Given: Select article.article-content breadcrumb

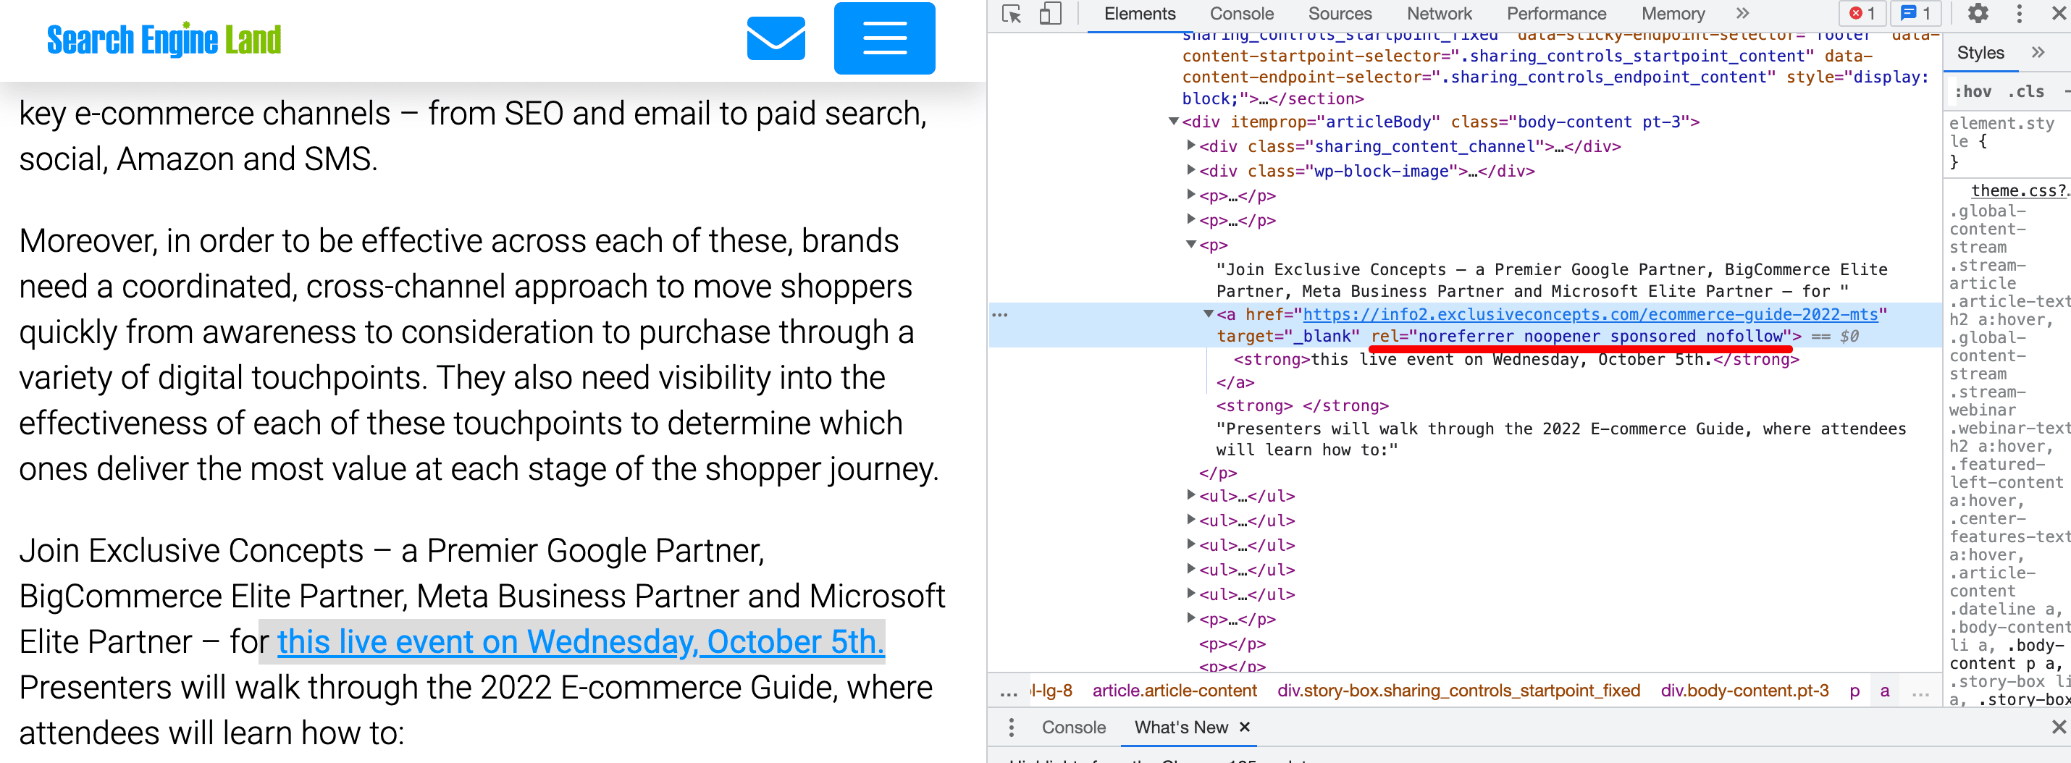Looking at the screenshot, I should (1174, 691).
